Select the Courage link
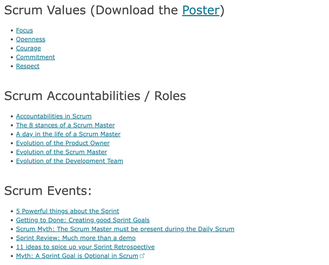Image resolution: width=329 pixels, height=265 pixels. click(x=29, y=48)
